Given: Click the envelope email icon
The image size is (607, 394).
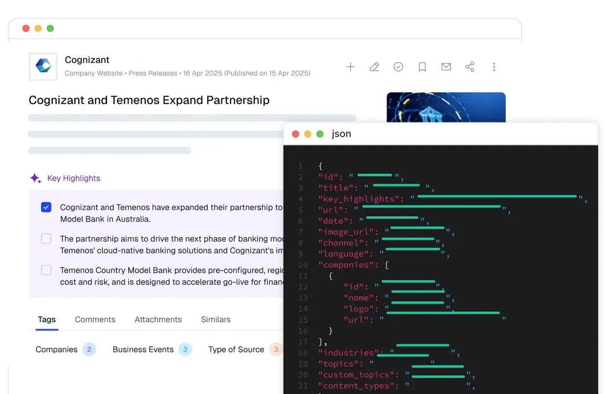Looking at the screenshot, I should click(x=446, y=67).
